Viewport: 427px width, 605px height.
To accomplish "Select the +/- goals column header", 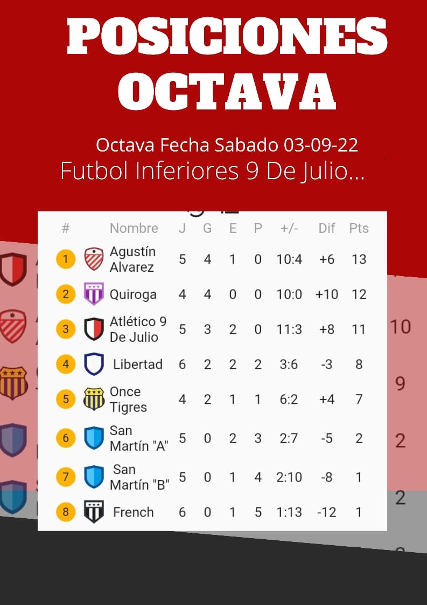I will tap(289, 228).
